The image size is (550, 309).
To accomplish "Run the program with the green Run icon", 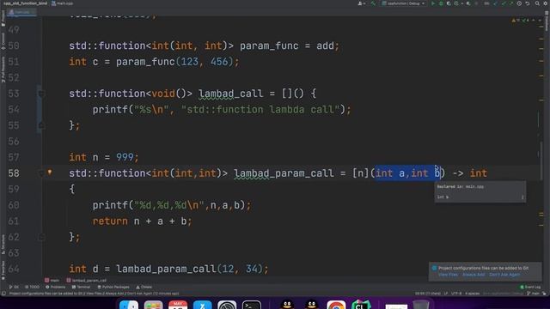I will coord(433,3).
